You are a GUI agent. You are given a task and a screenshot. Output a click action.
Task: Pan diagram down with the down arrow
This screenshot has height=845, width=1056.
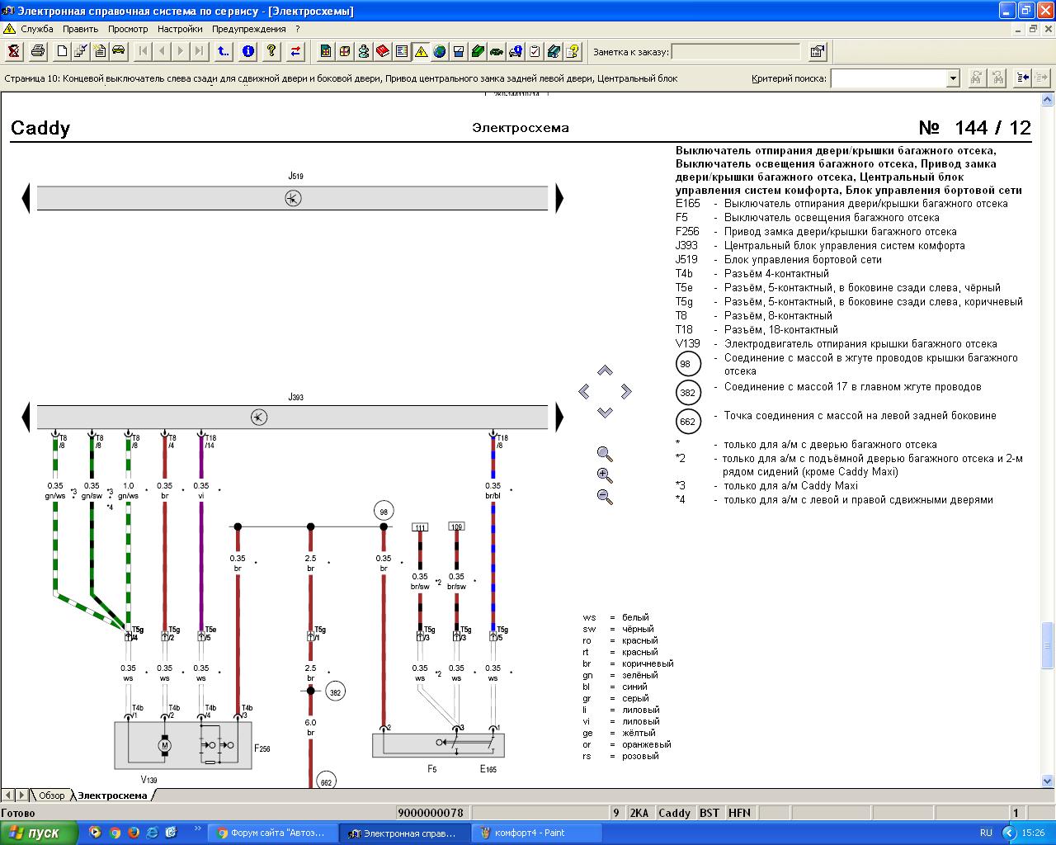coord(605,412)
